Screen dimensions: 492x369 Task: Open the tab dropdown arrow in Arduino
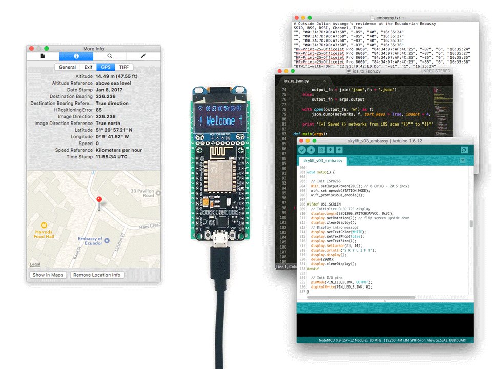(462, 160)
